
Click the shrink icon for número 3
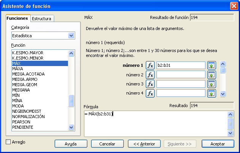[x=212, y=84]
